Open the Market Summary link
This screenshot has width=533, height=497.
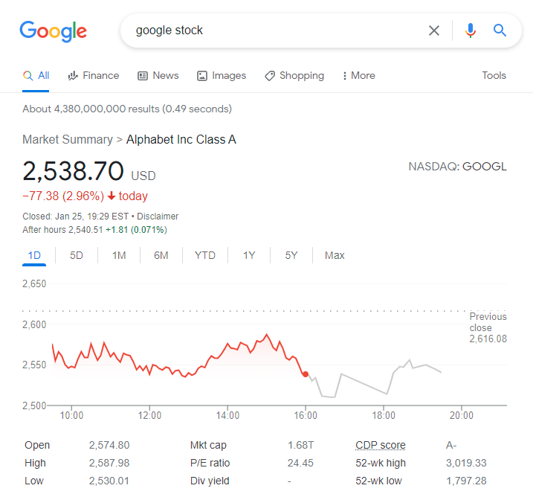(67, 139)
